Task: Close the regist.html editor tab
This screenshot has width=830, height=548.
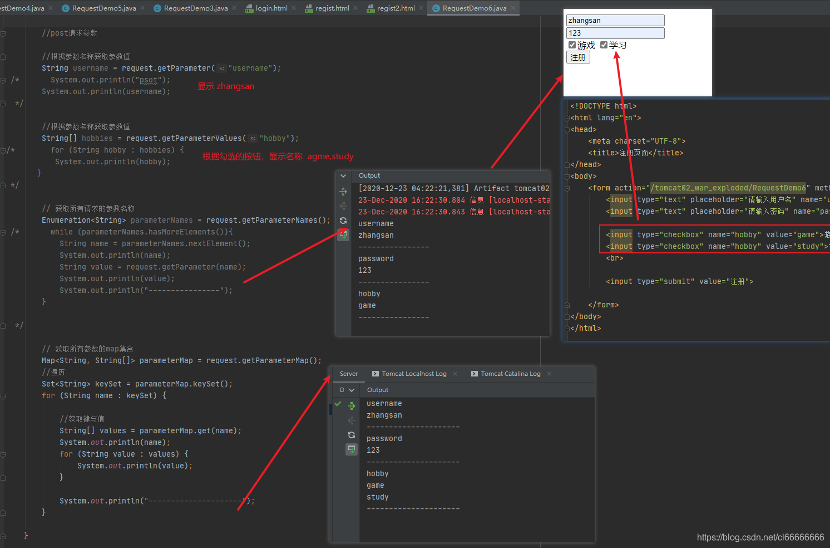Action: coord(355,8)
